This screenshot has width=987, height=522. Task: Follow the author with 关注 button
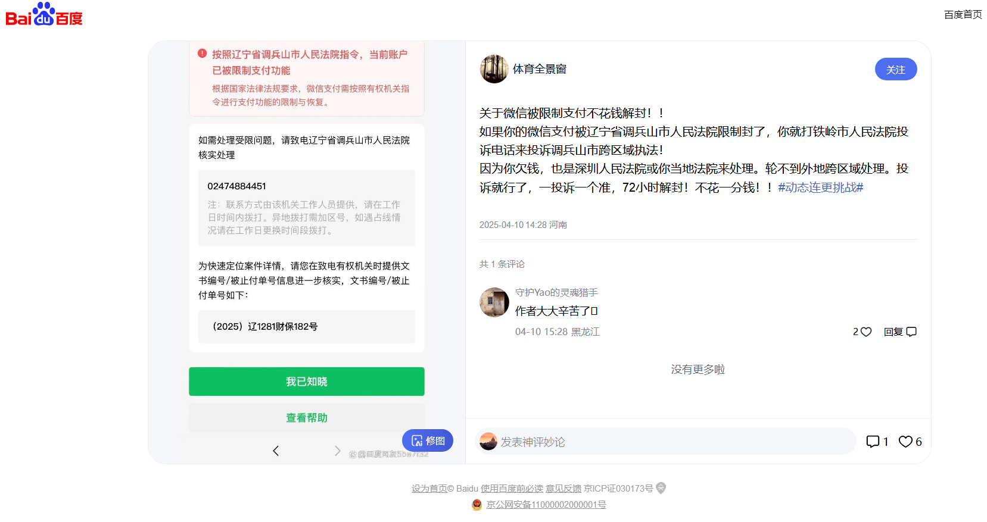pyautogui.click(x=895, y=69)
